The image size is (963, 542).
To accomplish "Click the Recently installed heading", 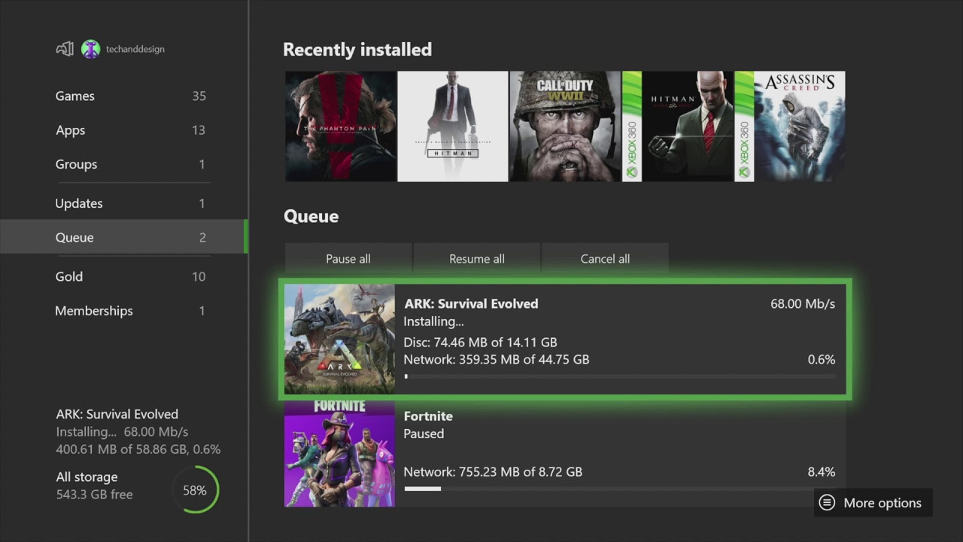I will [x=357, y=50].
